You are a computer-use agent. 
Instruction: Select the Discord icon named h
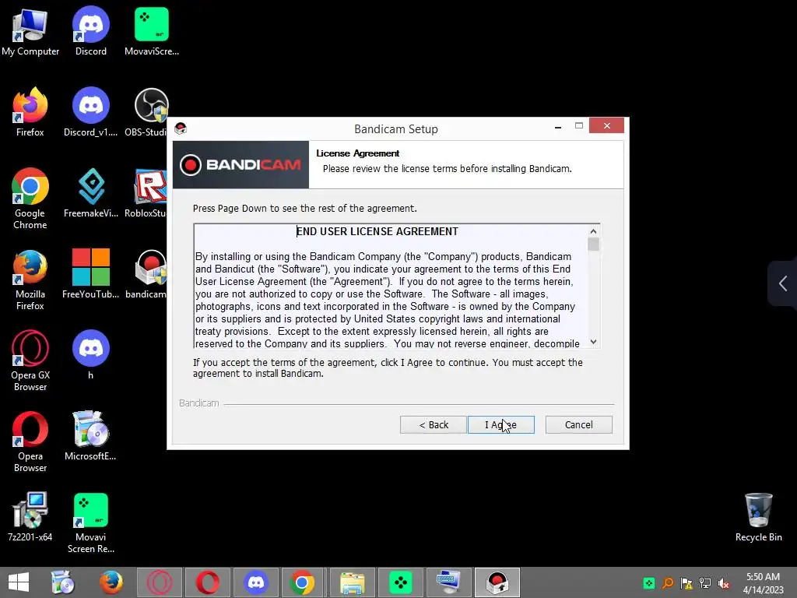(x=90, y=354)
